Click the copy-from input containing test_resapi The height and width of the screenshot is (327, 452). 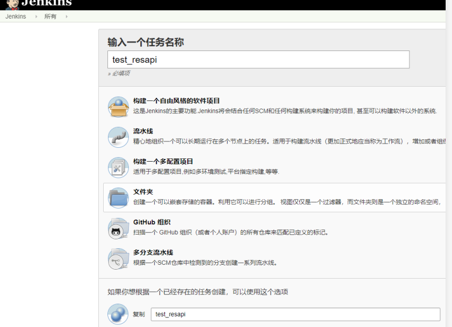coord(295,314)
